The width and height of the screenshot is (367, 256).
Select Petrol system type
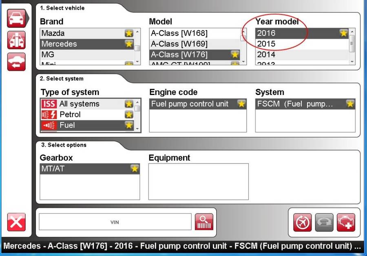[x=87, y=115]
